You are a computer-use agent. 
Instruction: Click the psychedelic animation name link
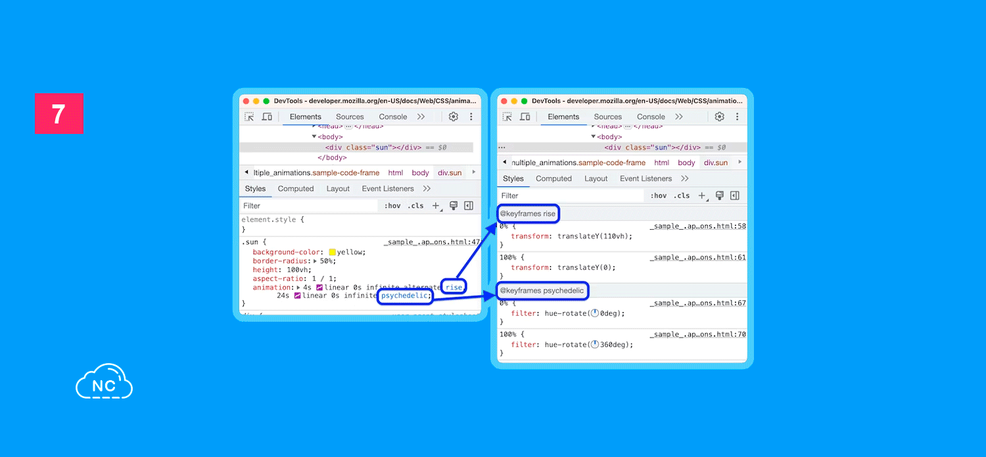(x=406, y=296)
